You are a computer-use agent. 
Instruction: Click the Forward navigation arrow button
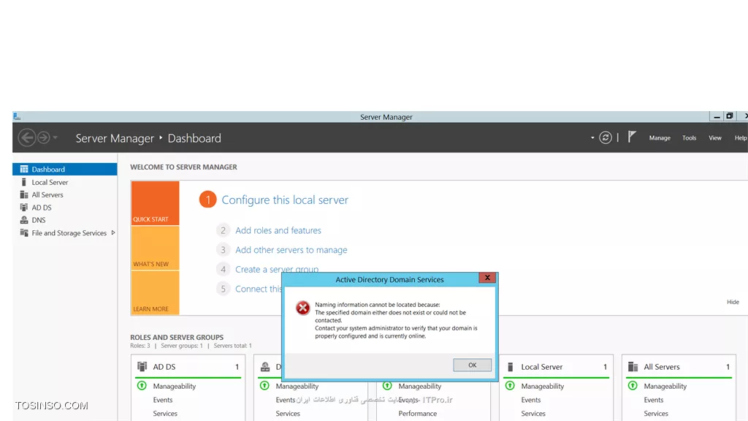coord(43,138)
